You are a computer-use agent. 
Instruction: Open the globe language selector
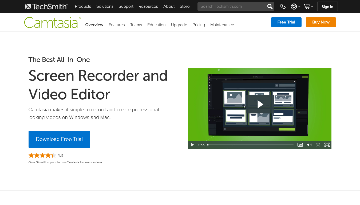click(295, 6)
